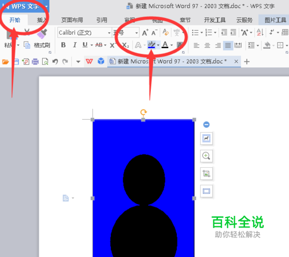This screenshot has height=257, width=289.
Task: Click the clear formatting icon
Action: click(165, 32)
